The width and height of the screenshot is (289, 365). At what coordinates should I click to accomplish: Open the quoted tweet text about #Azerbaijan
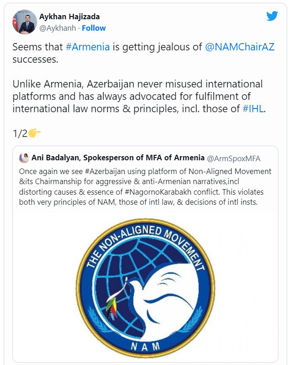point(145,185)
